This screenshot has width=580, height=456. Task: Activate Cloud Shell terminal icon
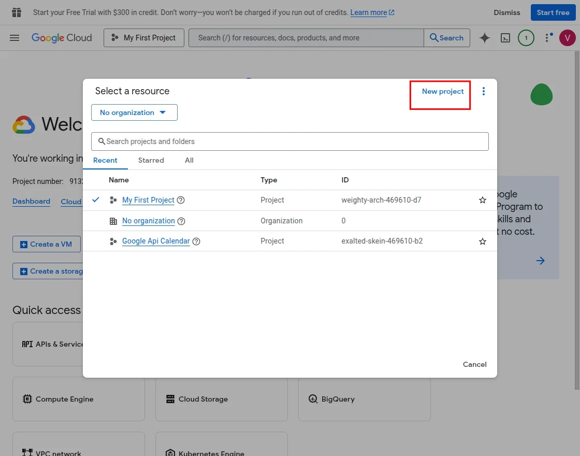[x=505, y=38]
